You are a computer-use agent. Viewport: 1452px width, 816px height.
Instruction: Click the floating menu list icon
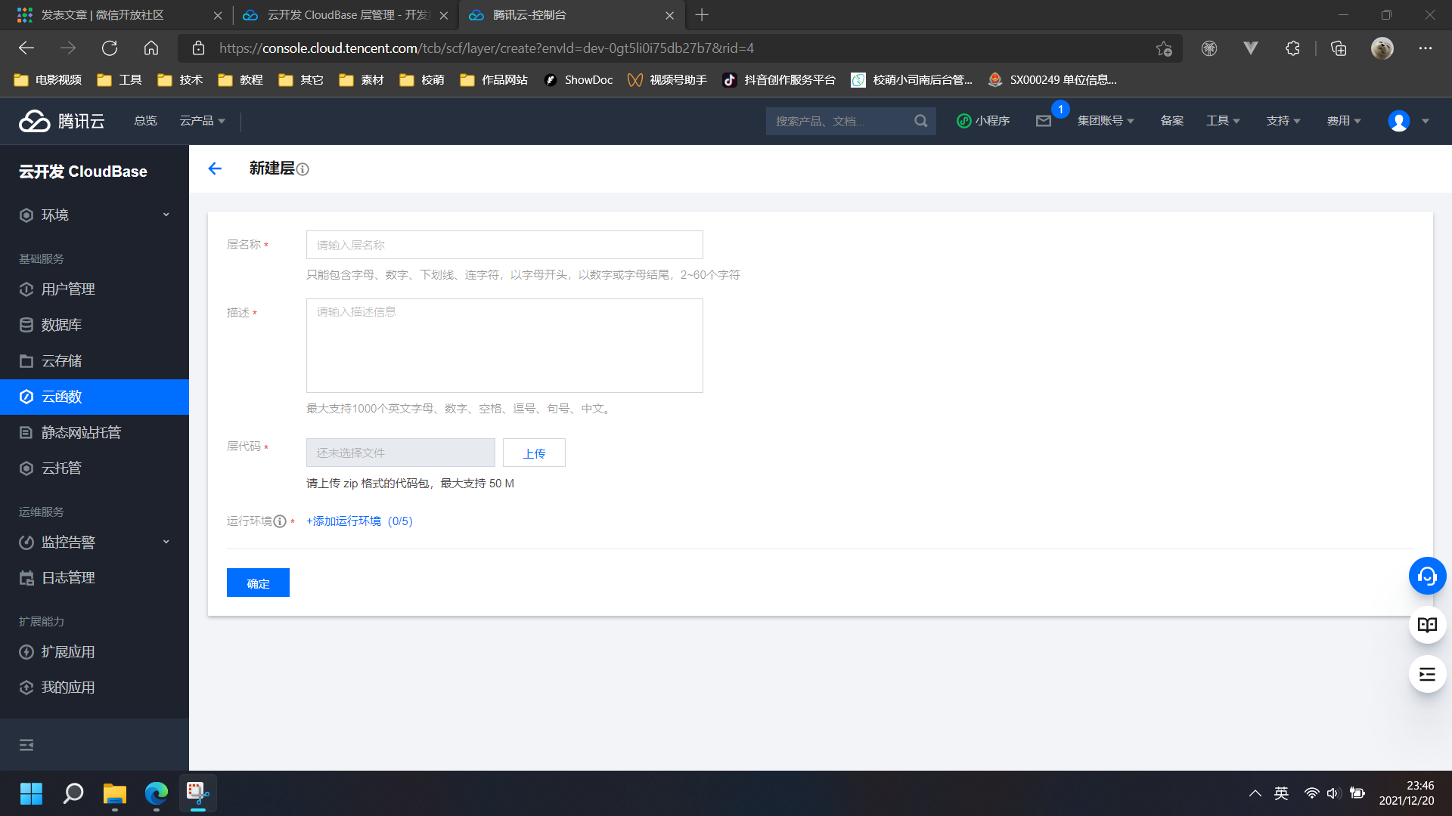coord(1427,674)
